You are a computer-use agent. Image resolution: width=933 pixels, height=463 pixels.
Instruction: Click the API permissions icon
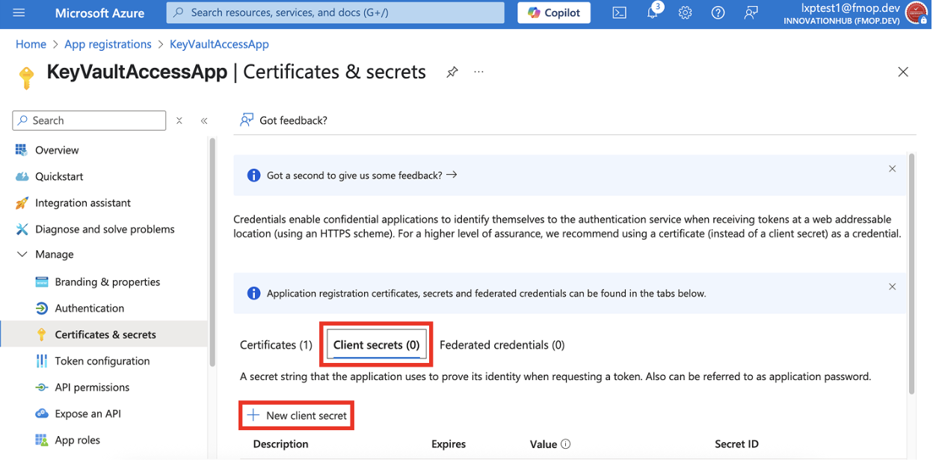coord(42,388)
